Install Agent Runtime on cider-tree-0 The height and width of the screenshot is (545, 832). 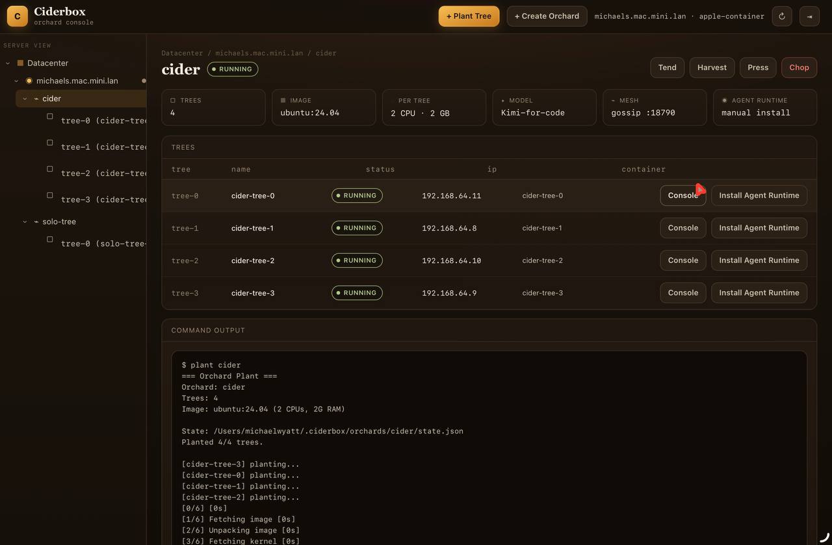pos(759,196)
